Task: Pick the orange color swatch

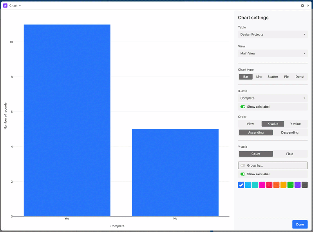Action: click(x=276, y=185)
